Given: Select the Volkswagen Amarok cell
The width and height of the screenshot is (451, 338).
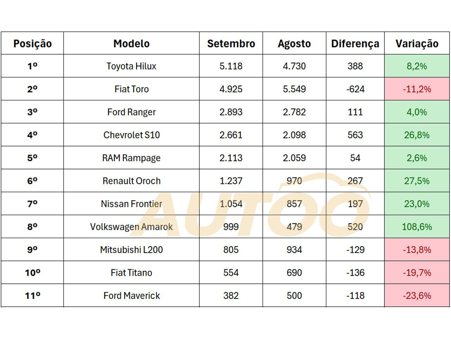Looking at the screenshot, I should (x=131, y=226).
